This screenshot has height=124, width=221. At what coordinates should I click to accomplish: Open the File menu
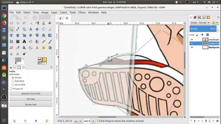coord(11,12)
